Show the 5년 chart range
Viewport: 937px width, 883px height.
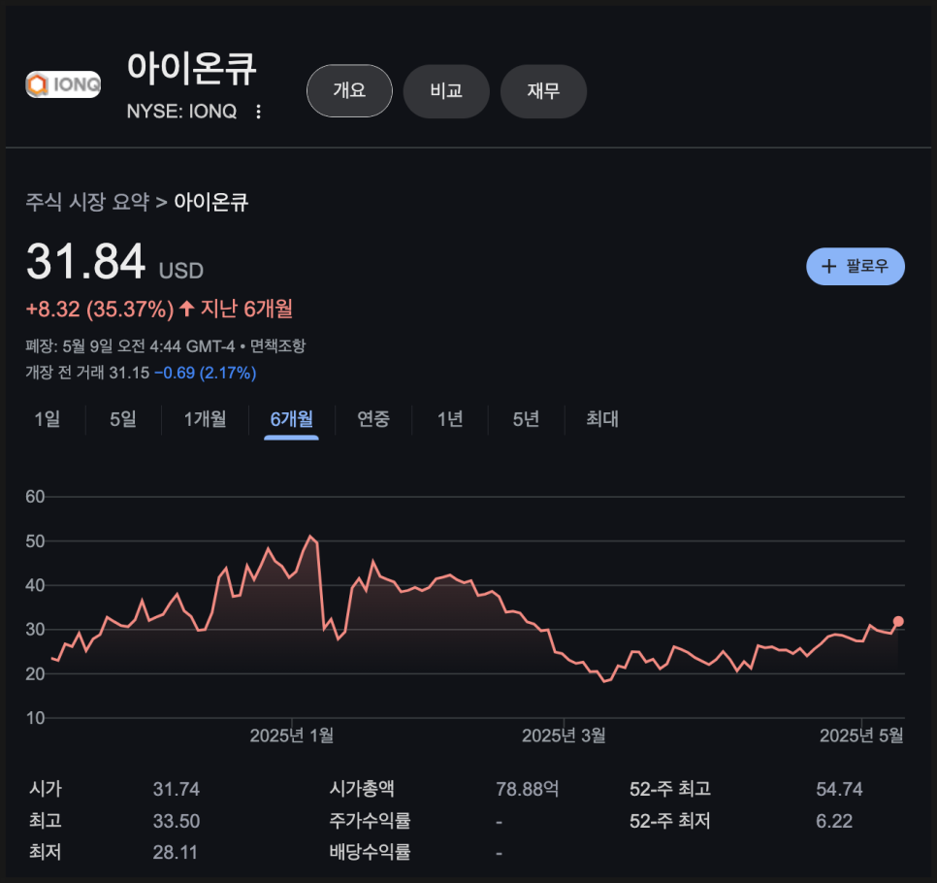[x=527, y=419]
